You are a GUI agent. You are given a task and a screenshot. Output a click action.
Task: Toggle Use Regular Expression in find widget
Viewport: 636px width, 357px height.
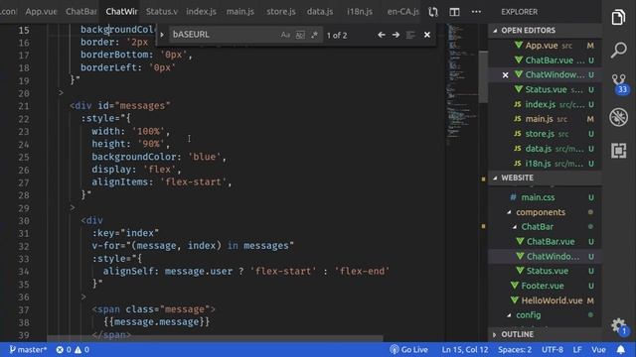point(314,35)
